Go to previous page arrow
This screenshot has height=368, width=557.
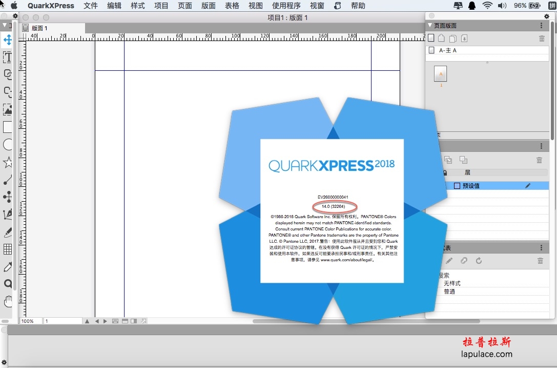click(97, 321)
